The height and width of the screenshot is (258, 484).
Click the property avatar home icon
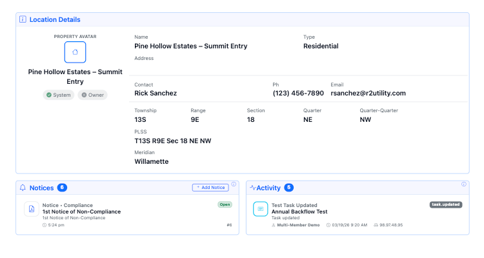[x=75, y=52]
